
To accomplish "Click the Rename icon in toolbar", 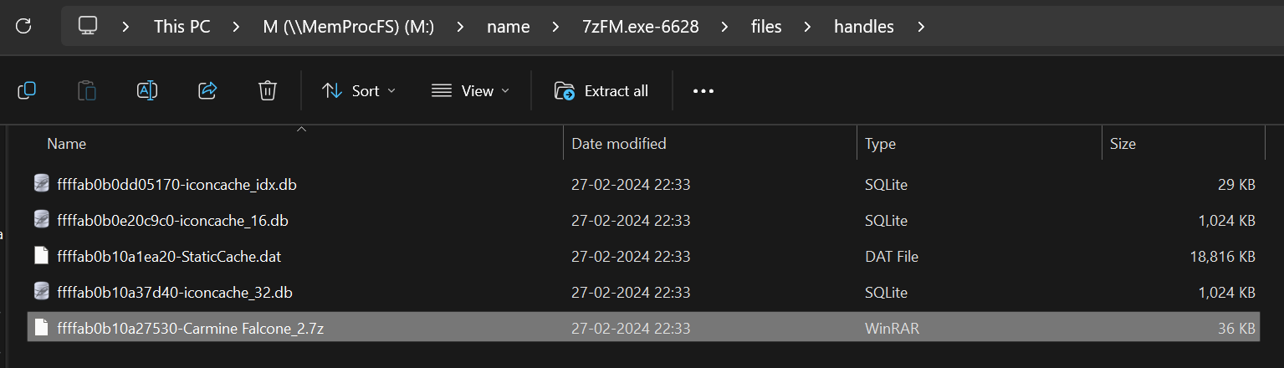I will click(x=147, y=90).
